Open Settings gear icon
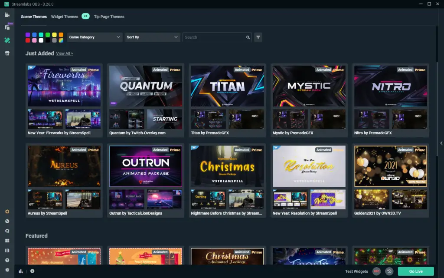 (x=7, y=270)
